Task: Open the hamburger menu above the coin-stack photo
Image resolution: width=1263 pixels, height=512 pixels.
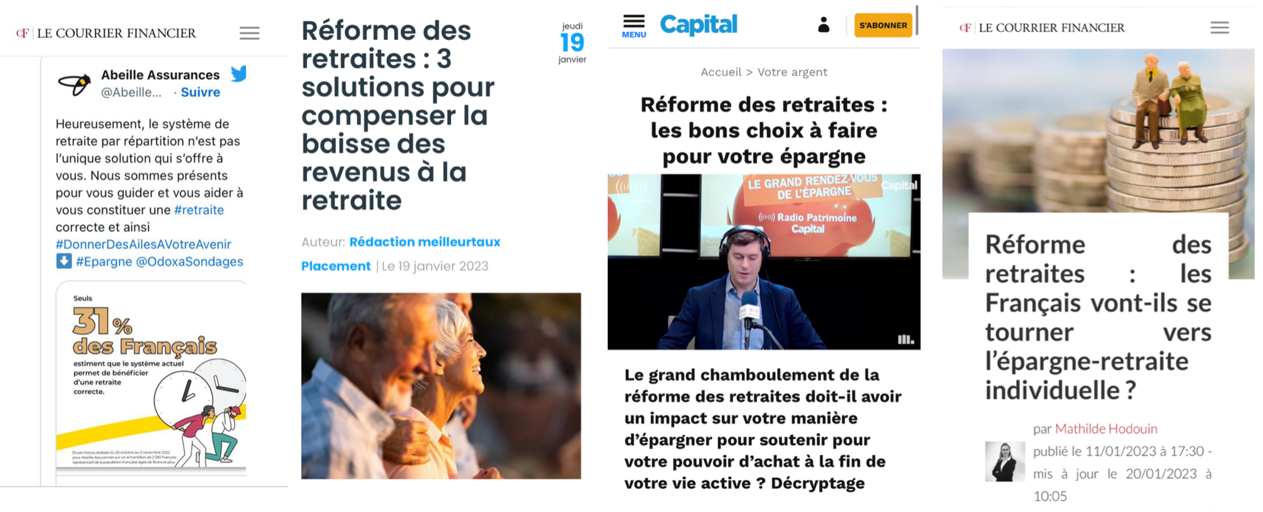Action: (x=1219, y=28)
